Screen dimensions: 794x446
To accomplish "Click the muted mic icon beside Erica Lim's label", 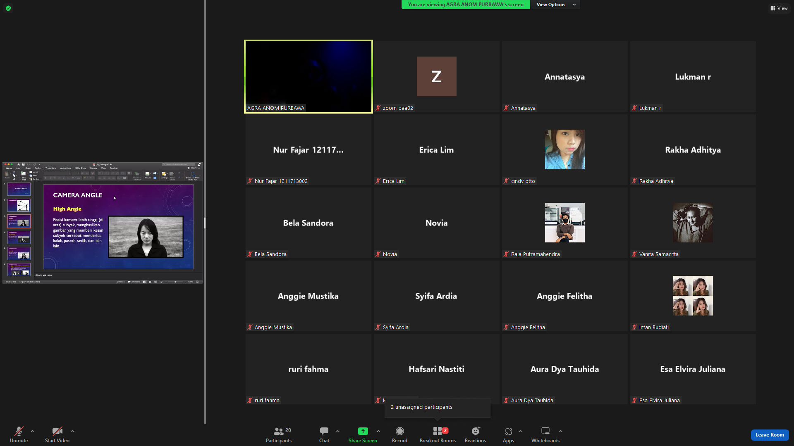I will 378,181.
